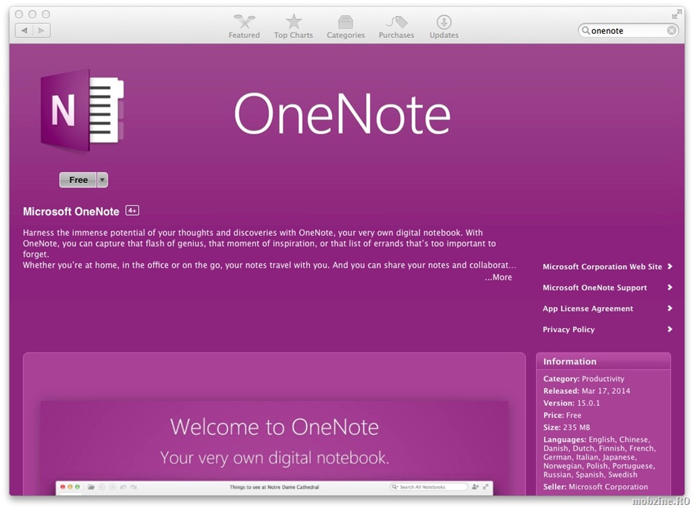Viewport: 694px width, 509px height.
Task: Clear the search field with the x icon
Action: click(x=672, y=30)
